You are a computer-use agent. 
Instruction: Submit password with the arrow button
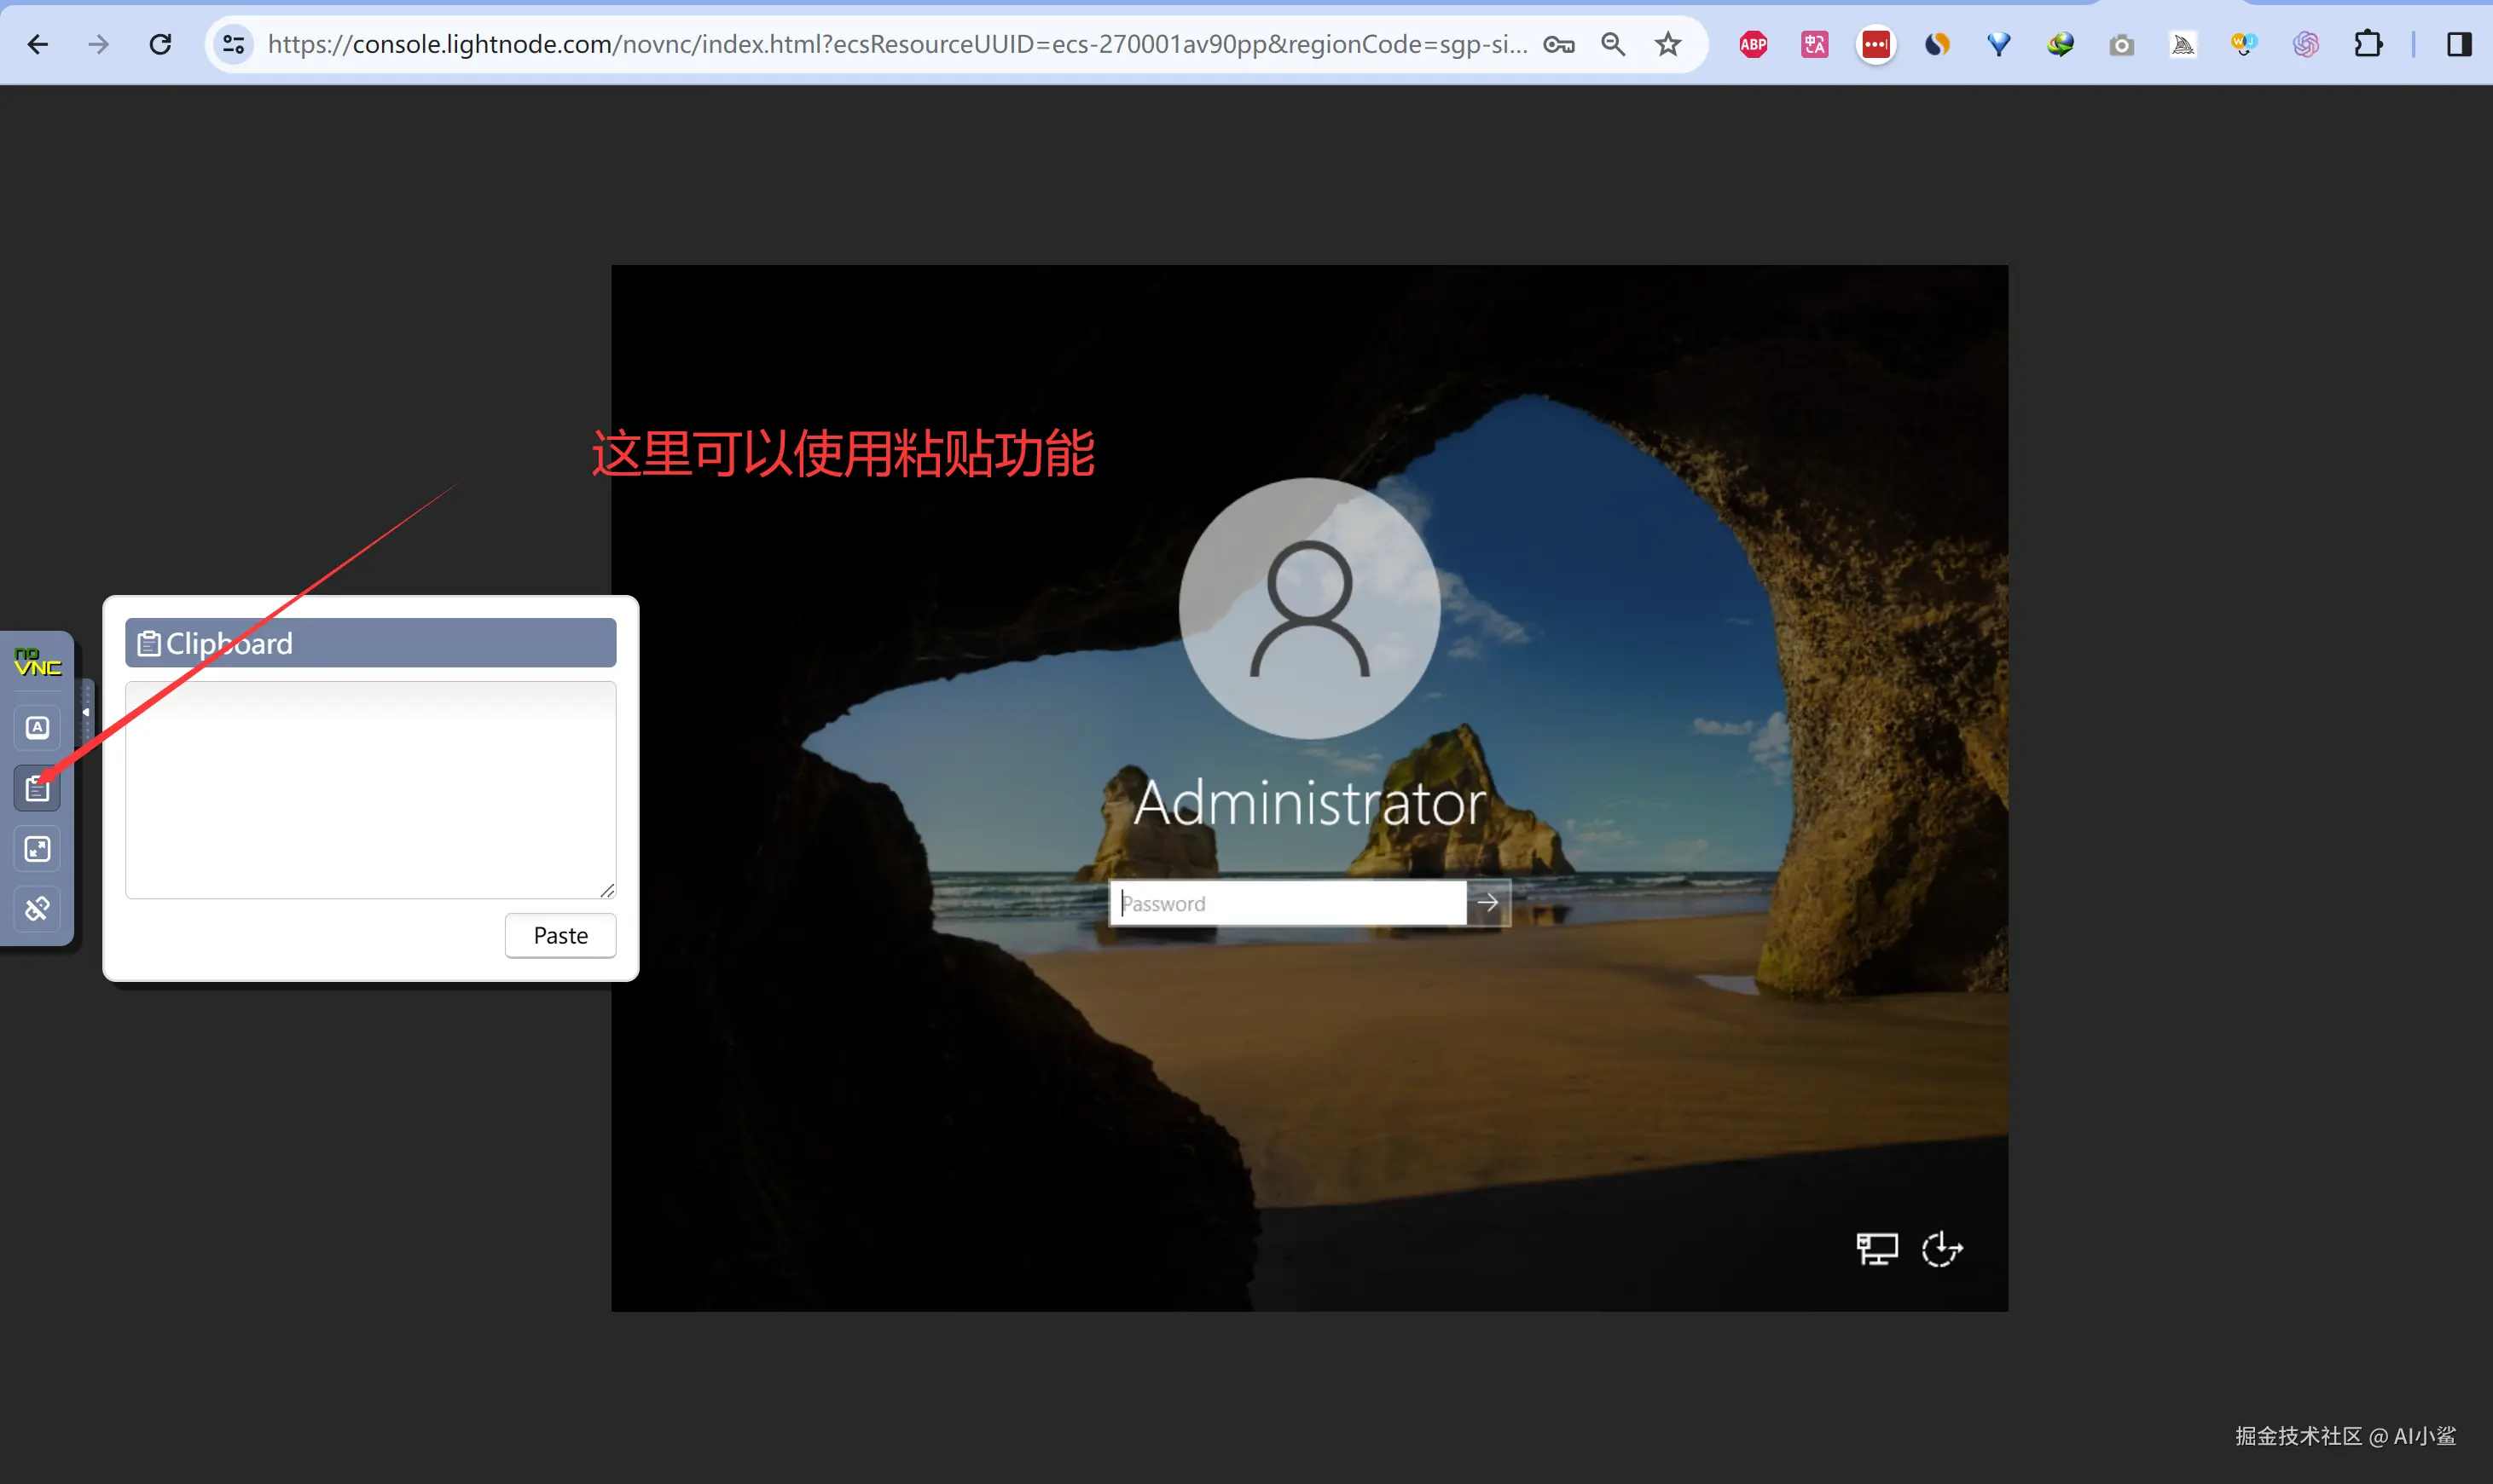pyautogui.click(x=1487, y=903)
